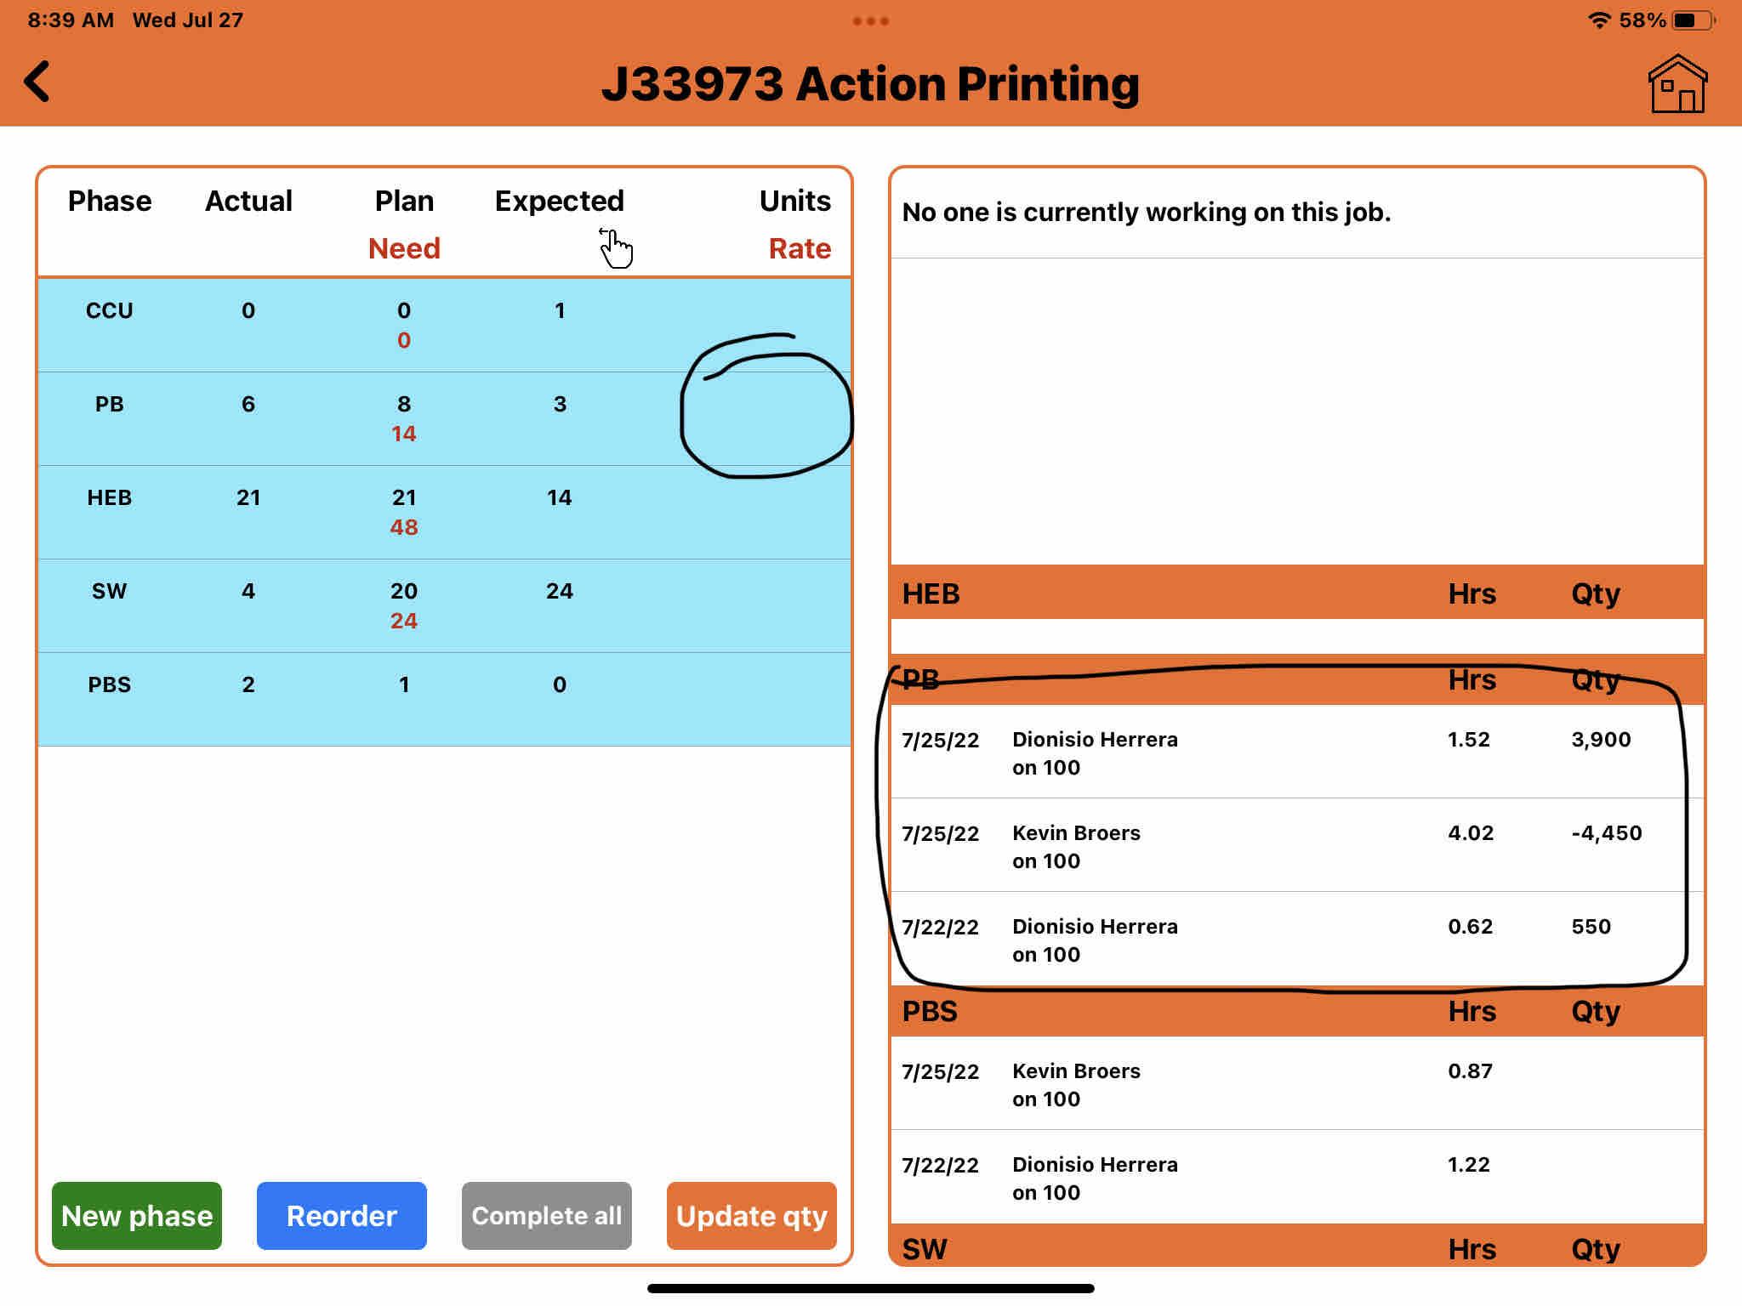Select the HEB phase row

[443, 512]
